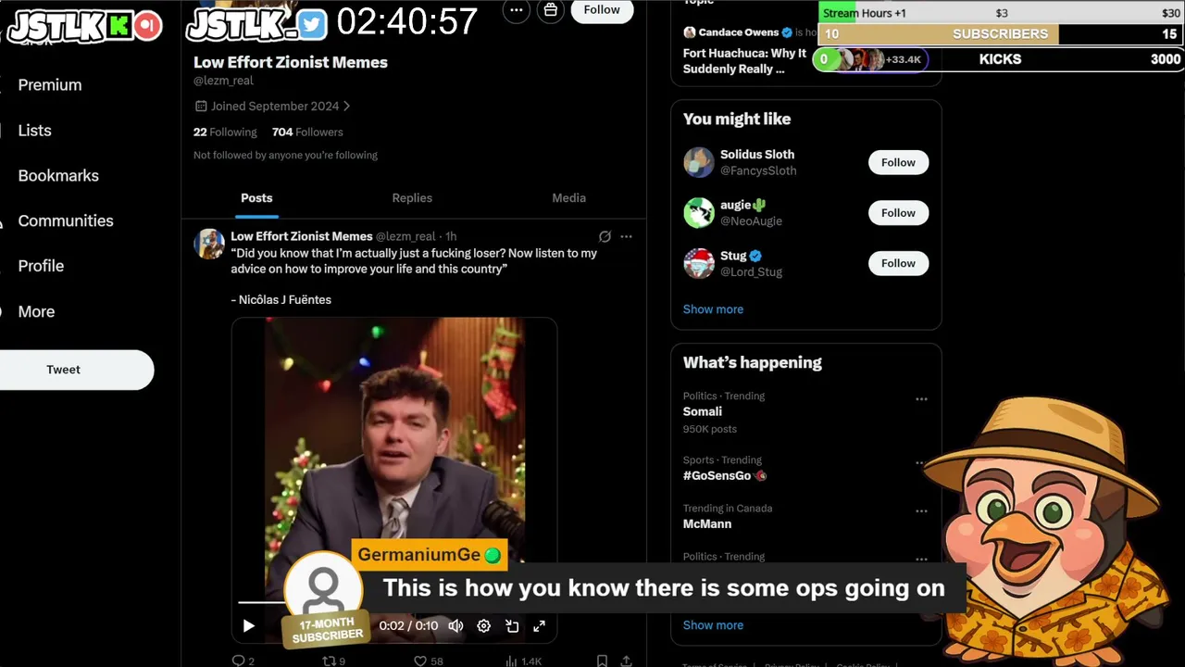Expand video to fullscreen
Image resolution: width=1185 pixels, height=667 pixels.
[540, 626]
